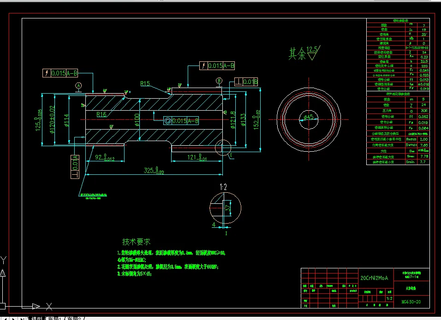
Task: Click the 30R pressure angle value
Action: [x=424, y=111]
